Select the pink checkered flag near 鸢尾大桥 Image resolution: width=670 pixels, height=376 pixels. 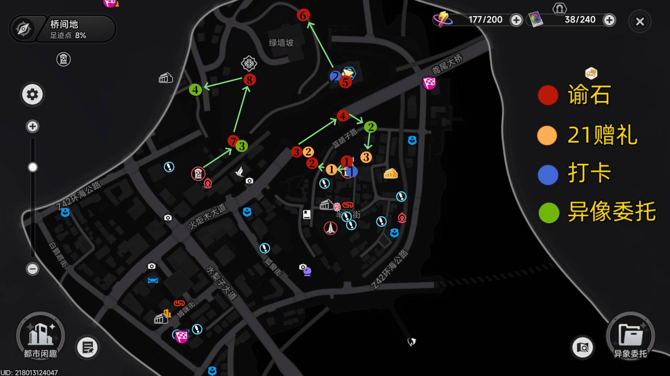click(429, 83)
